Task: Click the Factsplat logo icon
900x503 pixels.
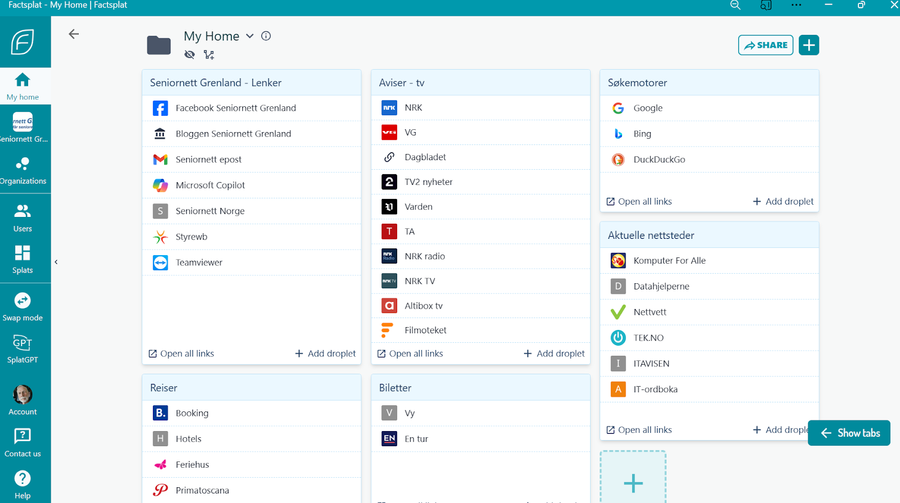Action: (22, 42)
